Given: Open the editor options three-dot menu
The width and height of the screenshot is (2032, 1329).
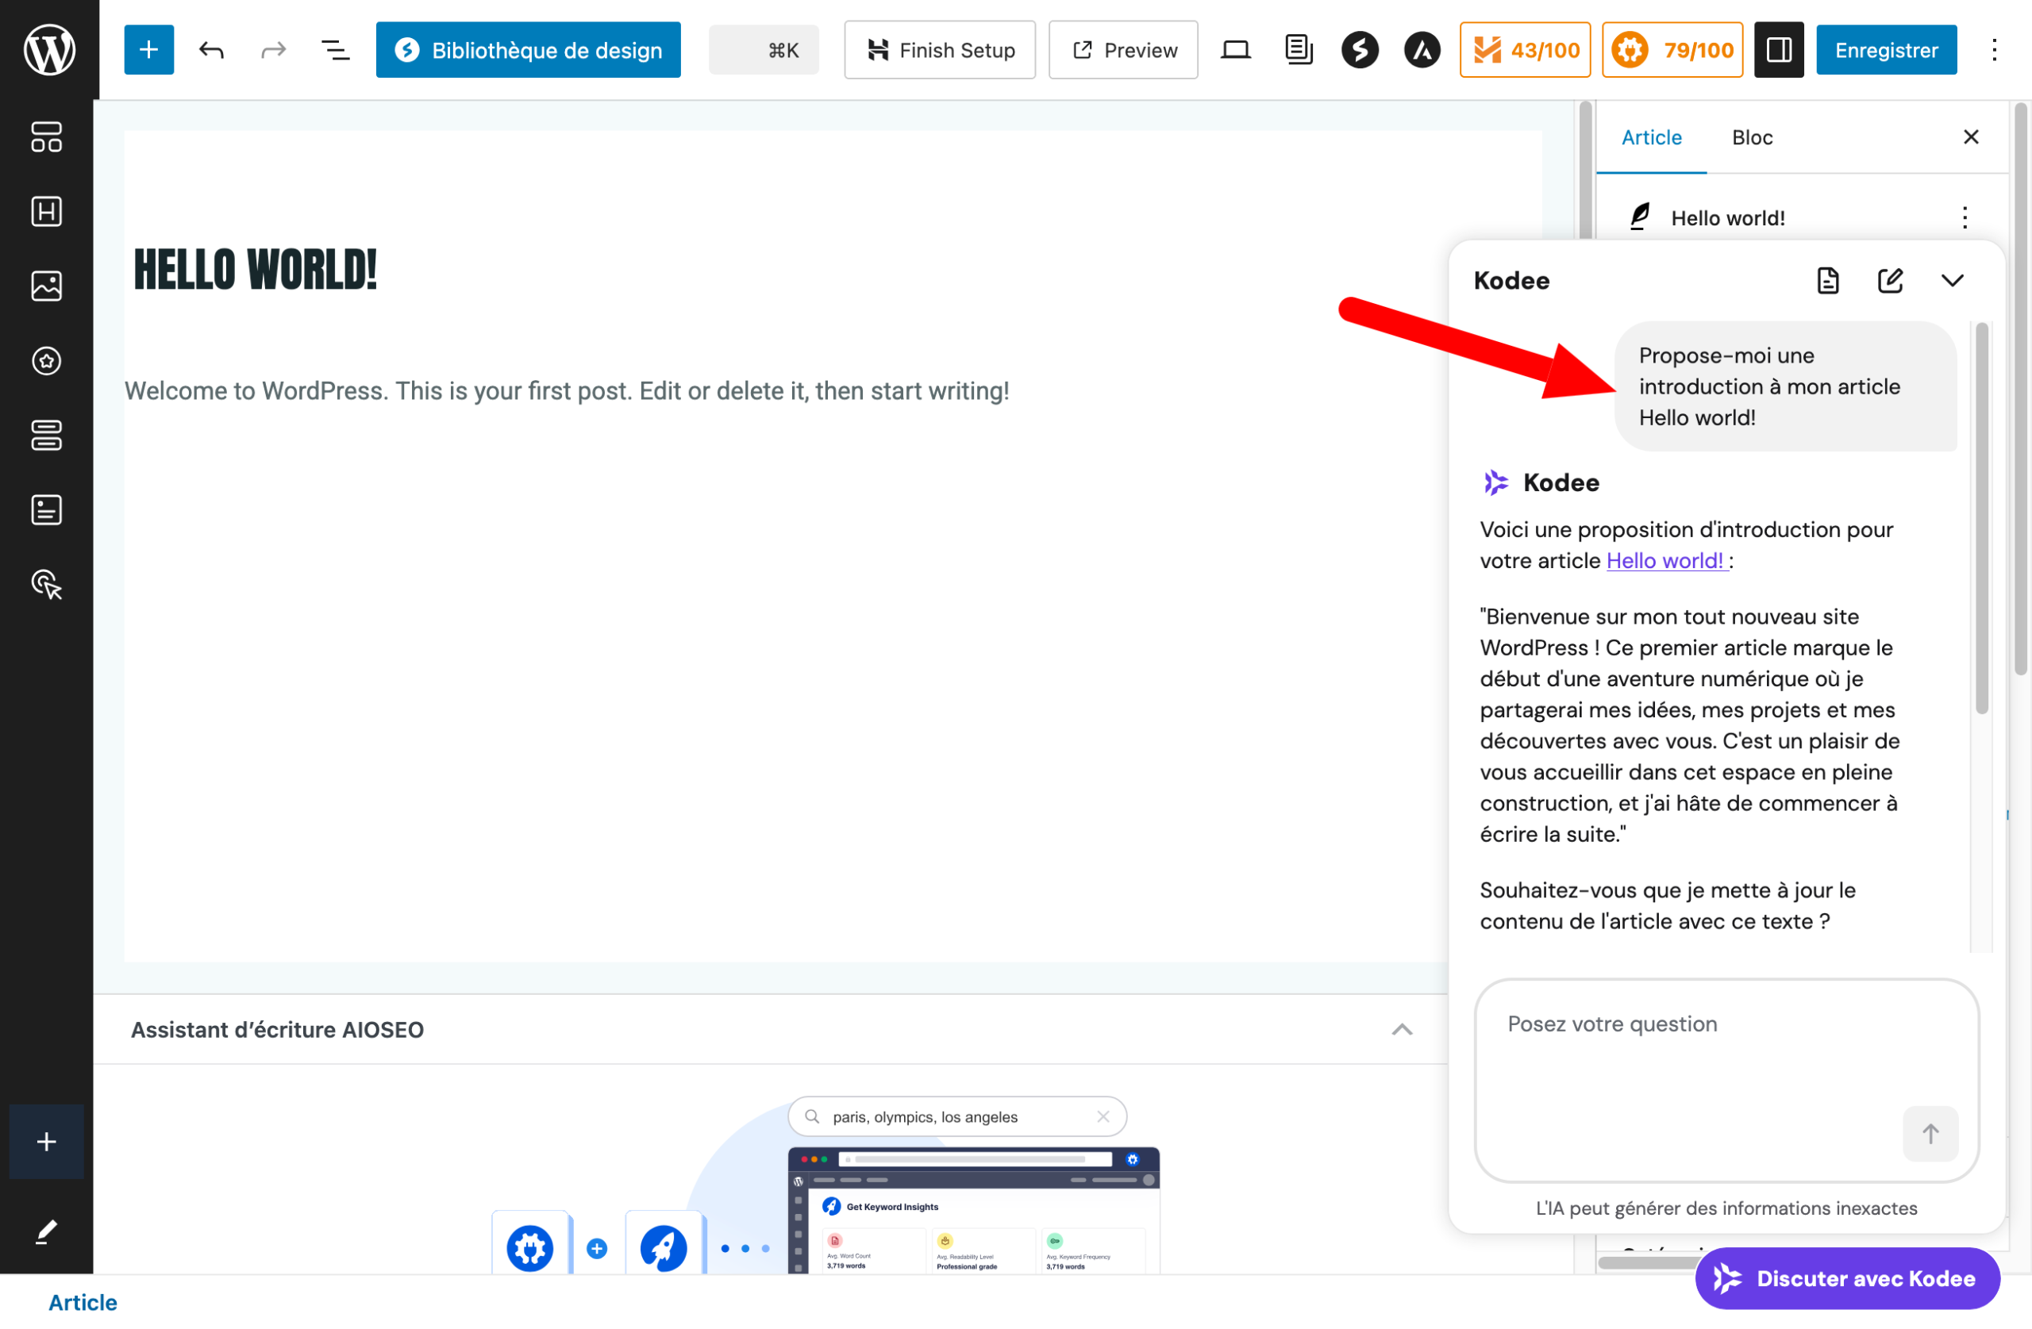Looking at the screenshot, I should coord(1994,49).
